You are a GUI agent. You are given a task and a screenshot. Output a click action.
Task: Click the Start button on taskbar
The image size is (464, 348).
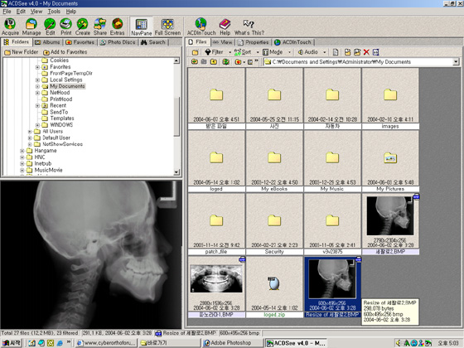12,343
